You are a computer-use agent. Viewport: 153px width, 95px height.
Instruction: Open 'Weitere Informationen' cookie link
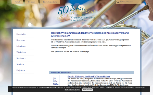pos(72,90)
